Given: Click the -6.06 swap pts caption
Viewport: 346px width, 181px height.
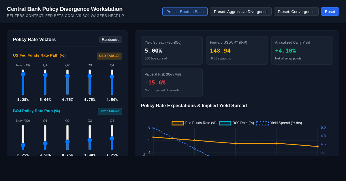Looking at the screenshot, I should 220,58.
